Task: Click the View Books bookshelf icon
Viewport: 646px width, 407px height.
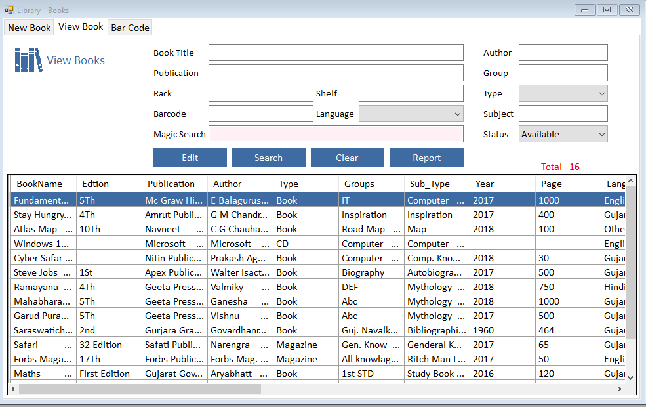Action: click(28, 60)
